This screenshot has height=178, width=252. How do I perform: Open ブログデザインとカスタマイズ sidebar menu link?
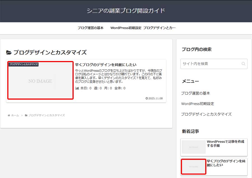click(206, 114)
